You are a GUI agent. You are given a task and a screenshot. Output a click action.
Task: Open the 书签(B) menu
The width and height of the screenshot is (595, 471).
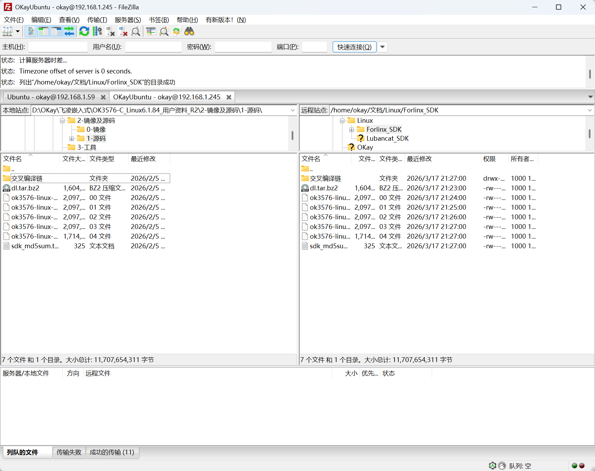coord(159,20)
